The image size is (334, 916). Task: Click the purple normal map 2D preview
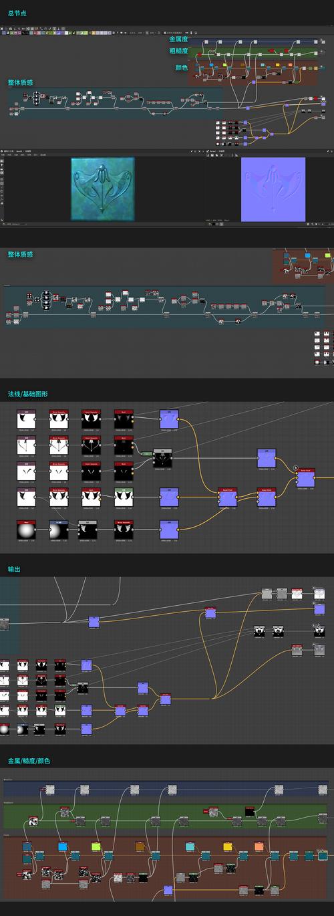coord(273,189)
